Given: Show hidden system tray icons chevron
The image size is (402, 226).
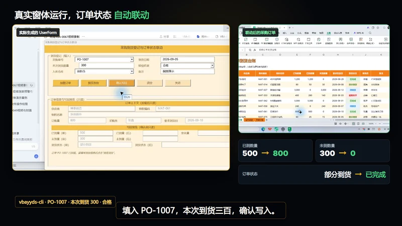Looking at the screenshot, I should pyautogui.click(x=359, y=129).
